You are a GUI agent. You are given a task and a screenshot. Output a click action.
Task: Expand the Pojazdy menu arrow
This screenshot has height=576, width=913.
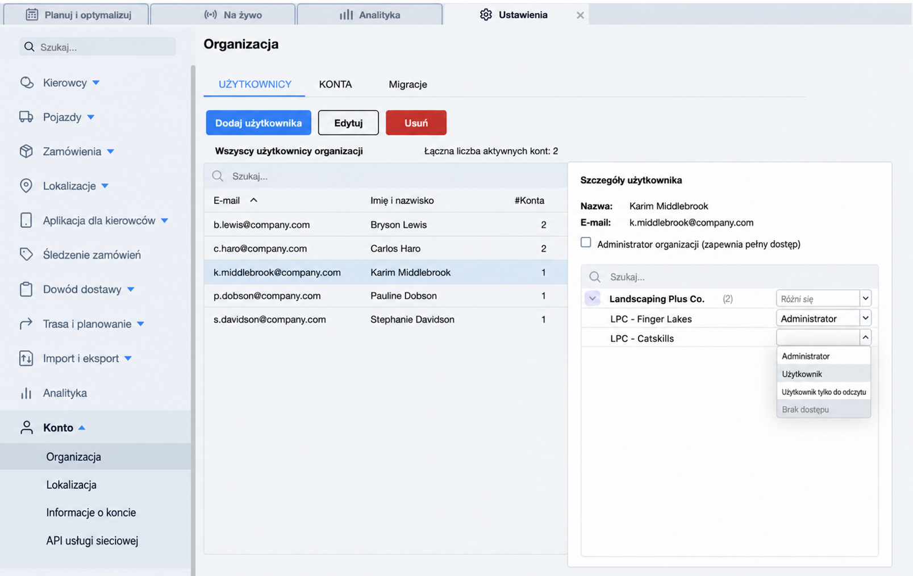coord(91,117)
